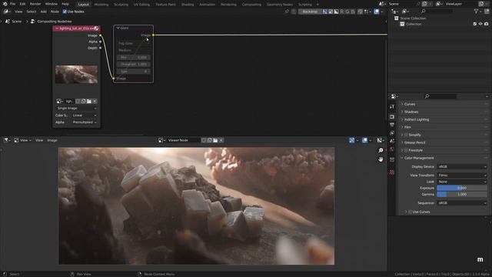This screenshot has height=277, width=492.
Task: Open the Premultiplied alpha dropdown
Action: coord(84,122)
